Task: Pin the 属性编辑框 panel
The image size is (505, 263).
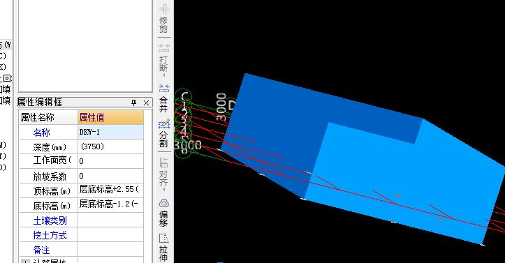Action: 133,103
